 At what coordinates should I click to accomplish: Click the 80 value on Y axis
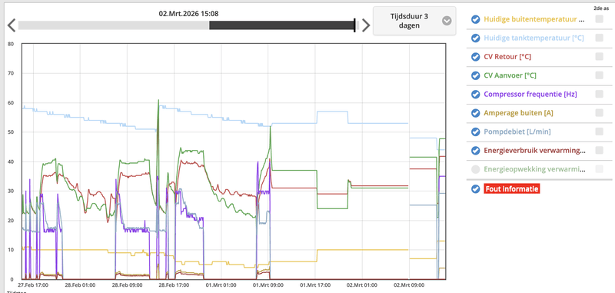tap(11, 44)
